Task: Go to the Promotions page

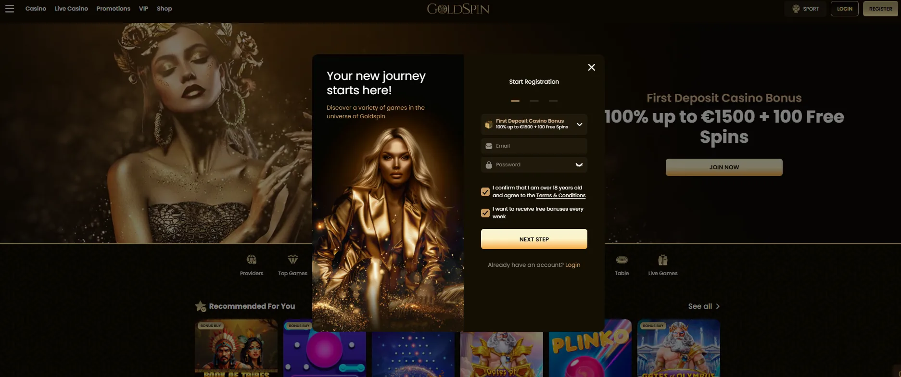Action: coord(114,9)
